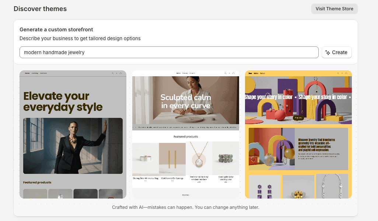Click the jade stone ring product image

coord(225,158)
